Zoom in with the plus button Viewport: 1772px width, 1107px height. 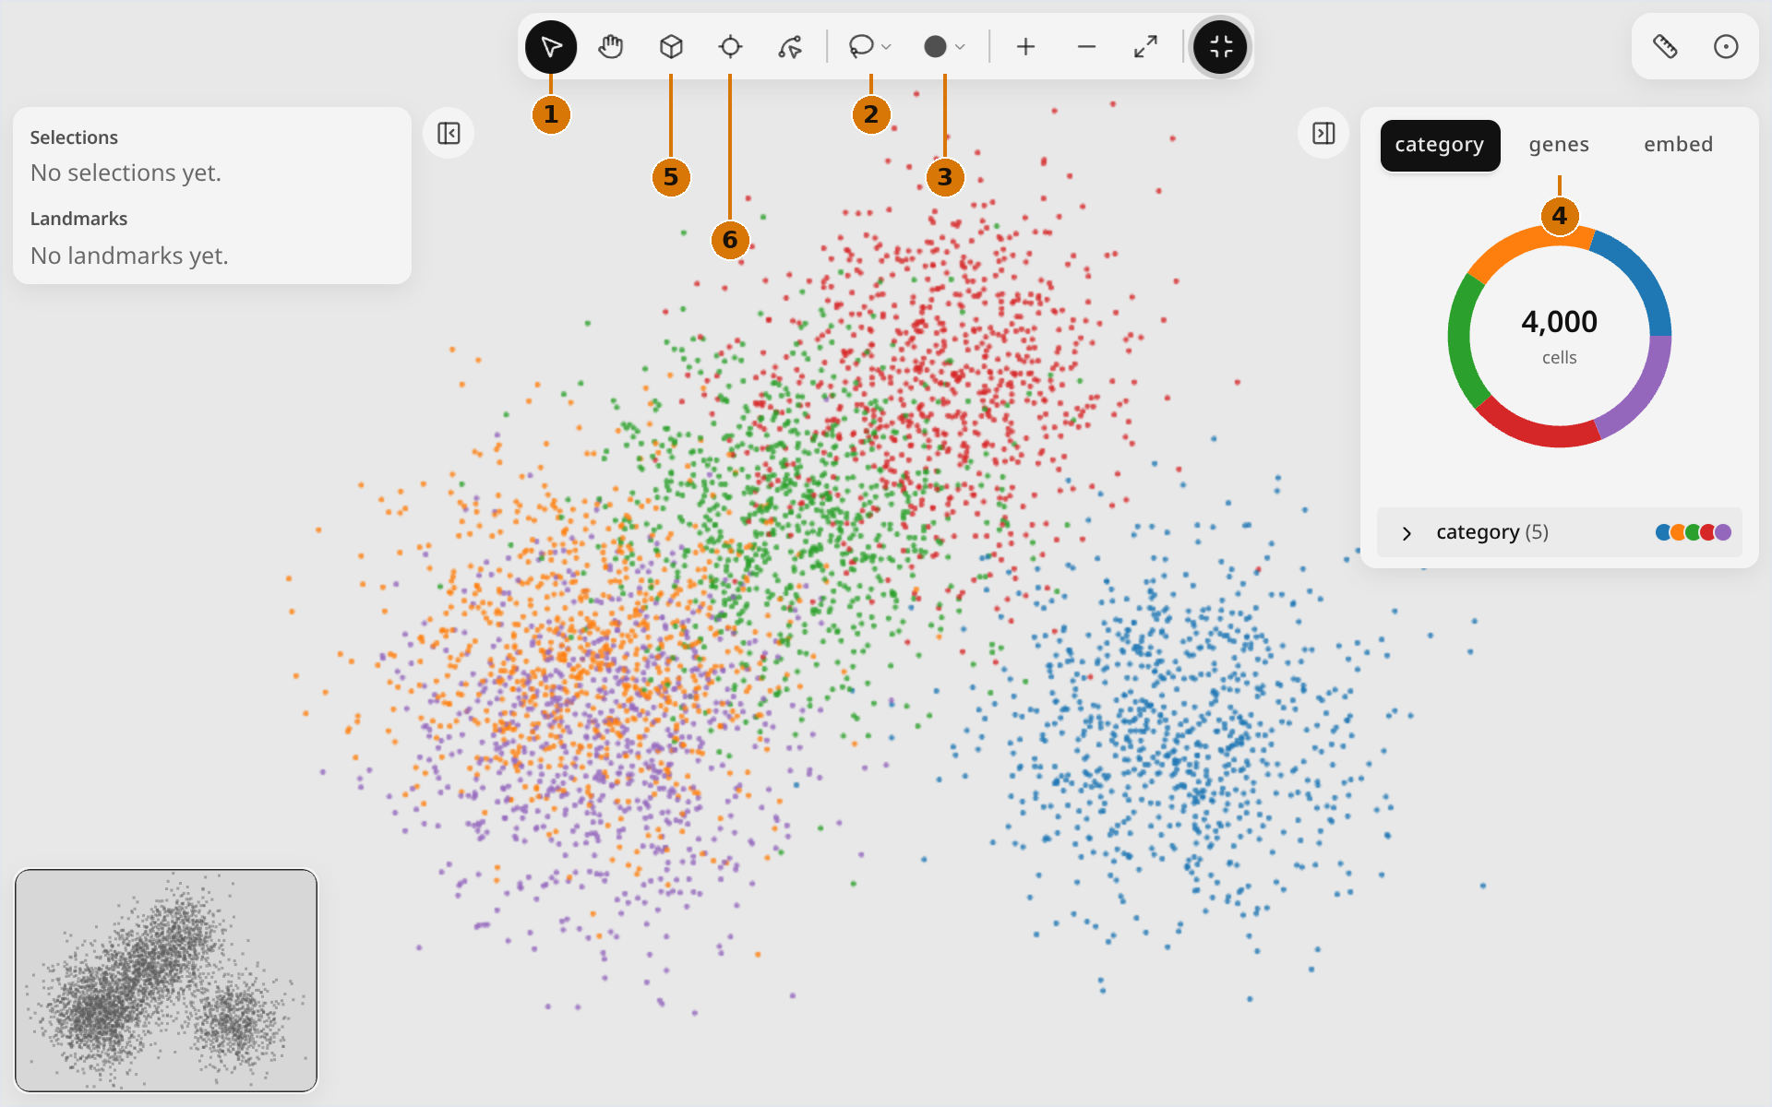[1025, 47]
